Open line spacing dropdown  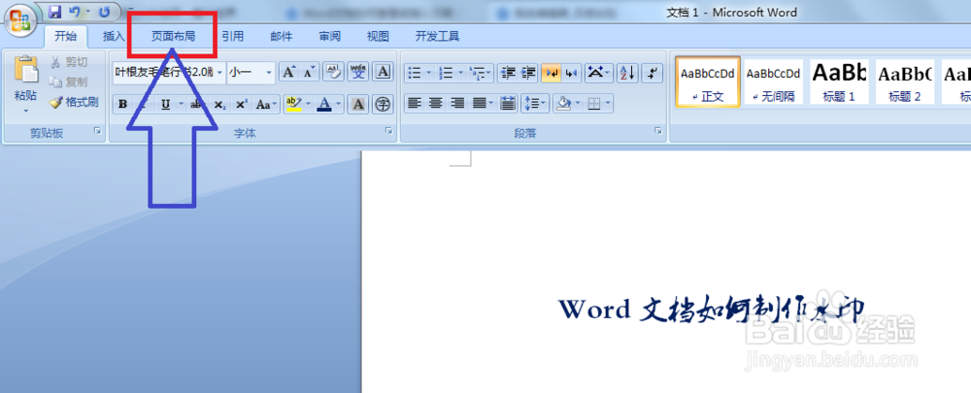[535, 104]
